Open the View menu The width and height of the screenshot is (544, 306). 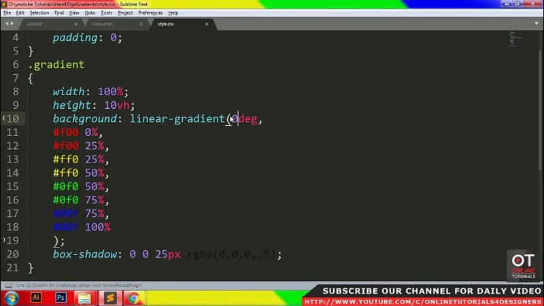point(74,13)
